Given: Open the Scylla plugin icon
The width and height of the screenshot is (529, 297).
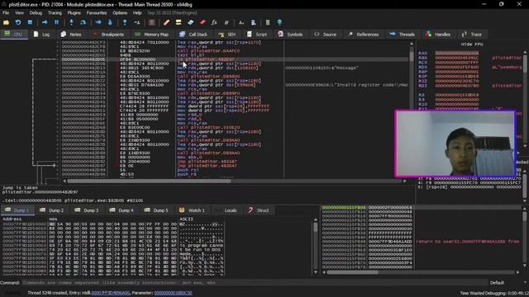Looking at the screenshot, I should tap(152, 22).
